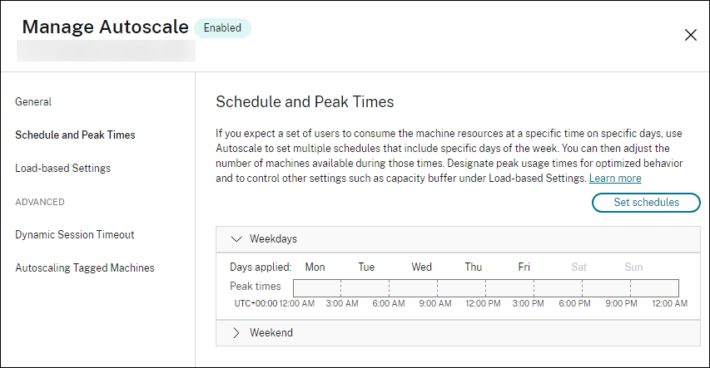Collapse the Weekdays schedule chevron
The image size is (710, 368).
coord(236,238)
